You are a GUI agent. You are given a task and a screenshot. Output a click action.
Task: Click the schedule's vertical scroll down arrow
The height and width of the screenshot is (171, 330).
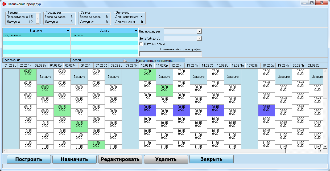[x=325, y=146]
